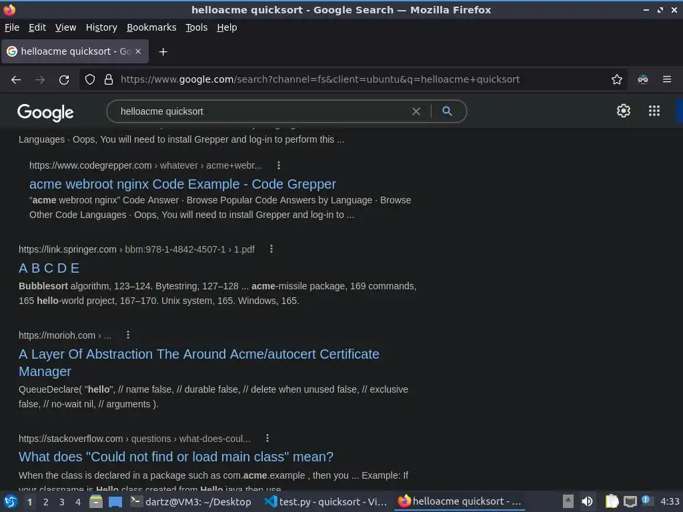
Task: Switch to test.py quicksort VS Code window
Action: point(325,501)
